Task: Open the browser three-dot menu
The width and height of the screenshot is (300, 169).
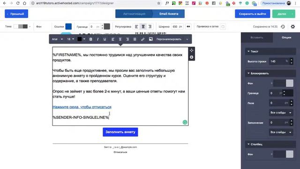Action: 295,3
